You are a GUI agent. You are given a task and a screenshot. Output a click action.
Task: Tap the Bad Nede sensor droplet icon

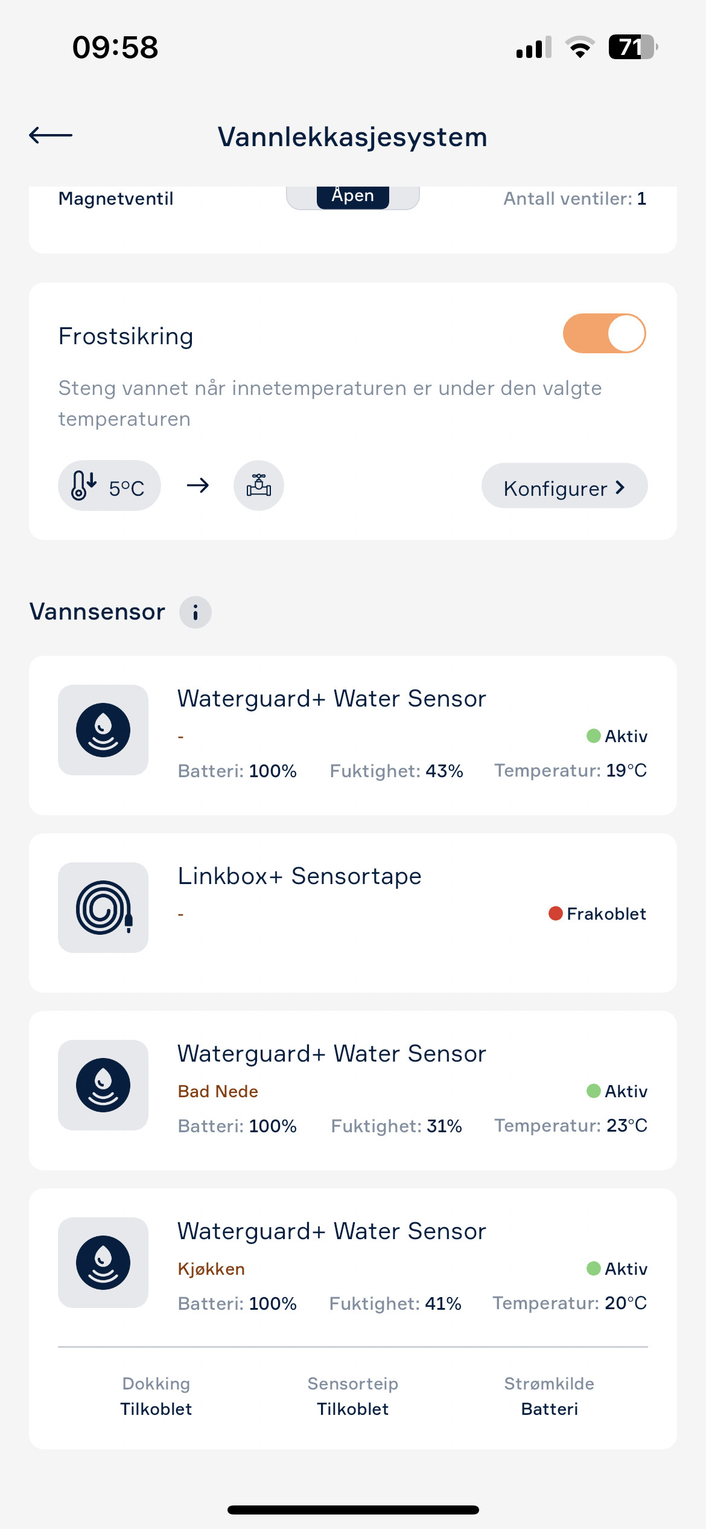103,1085
